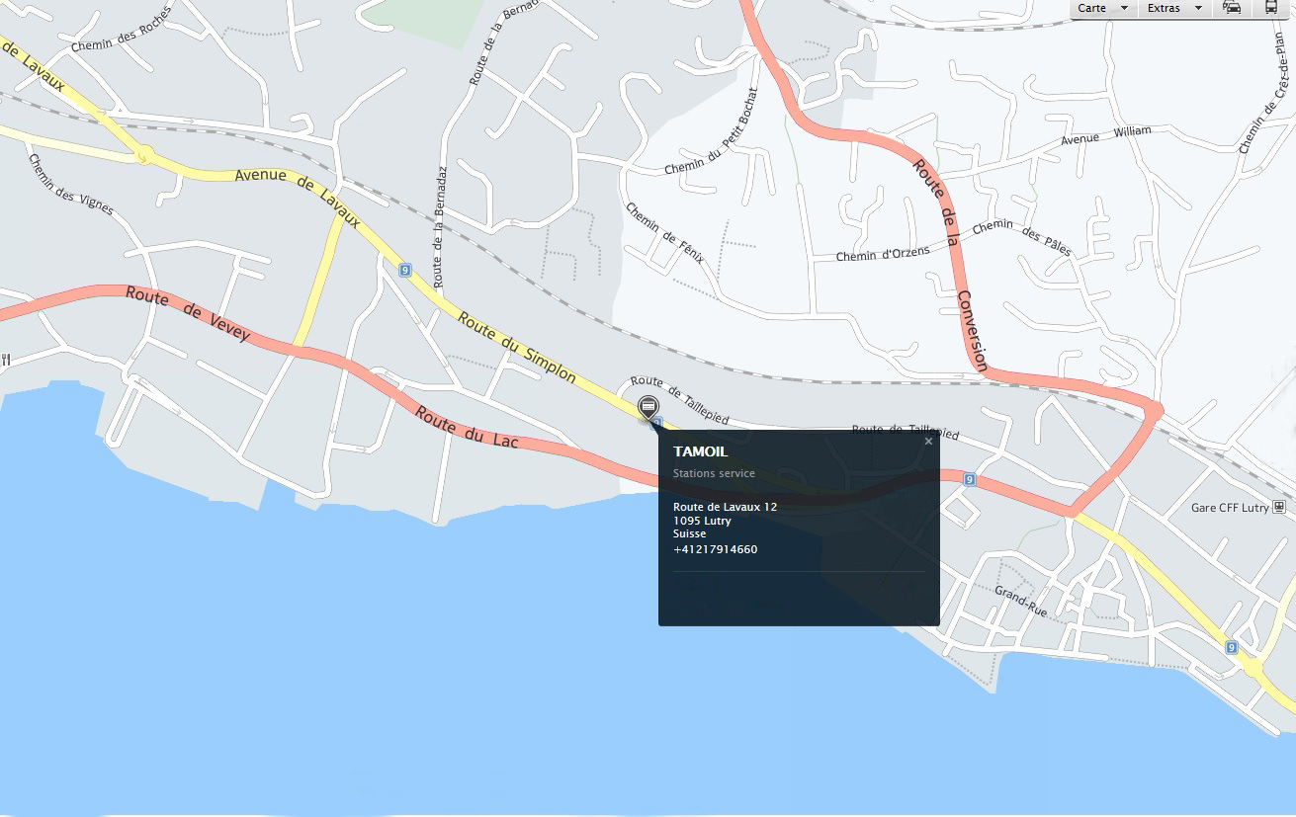Click the Gare CFF Lutry label
Viewport: 1296px width, 817px height.
tap(1230, 508)
